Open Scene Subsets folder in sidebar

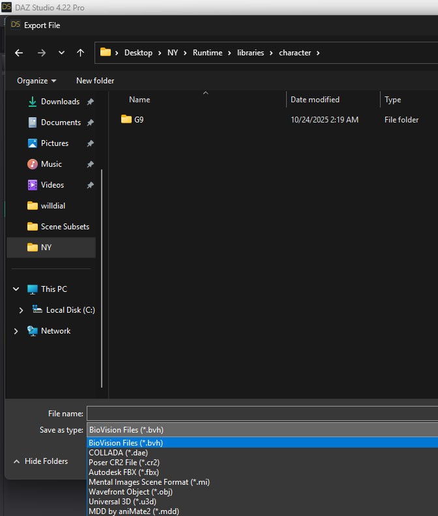pyautogui.click(x=65, y=227)
